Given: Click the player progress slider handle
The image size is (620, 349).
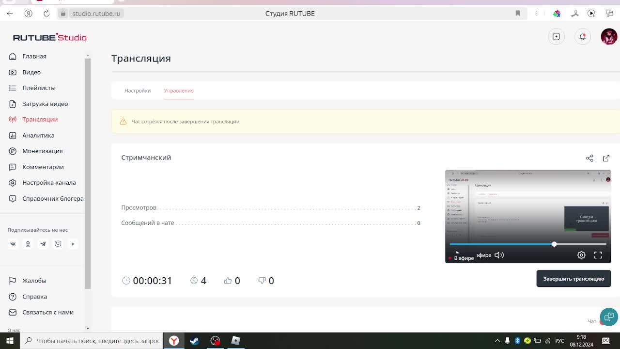Looking at the screenshot, I should 554,244.
